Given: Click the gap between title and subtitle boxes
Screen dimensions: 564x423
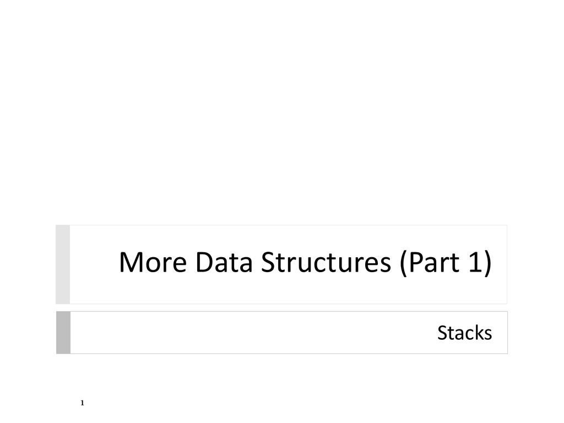Looking at the screenshot, I should click(282, 307).
